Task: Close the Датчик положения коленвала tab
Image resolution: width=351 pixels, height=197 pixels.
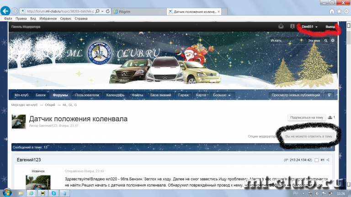Action: [219, 11]
